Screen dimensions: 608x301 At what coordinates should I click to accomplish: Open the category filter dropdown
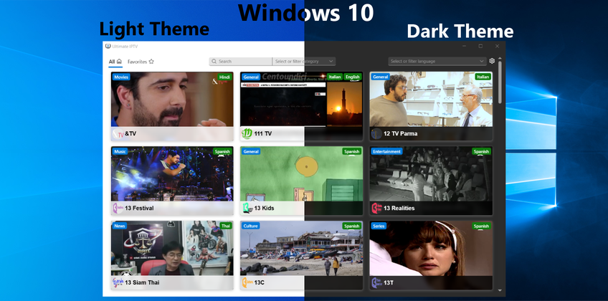point(304,61)
